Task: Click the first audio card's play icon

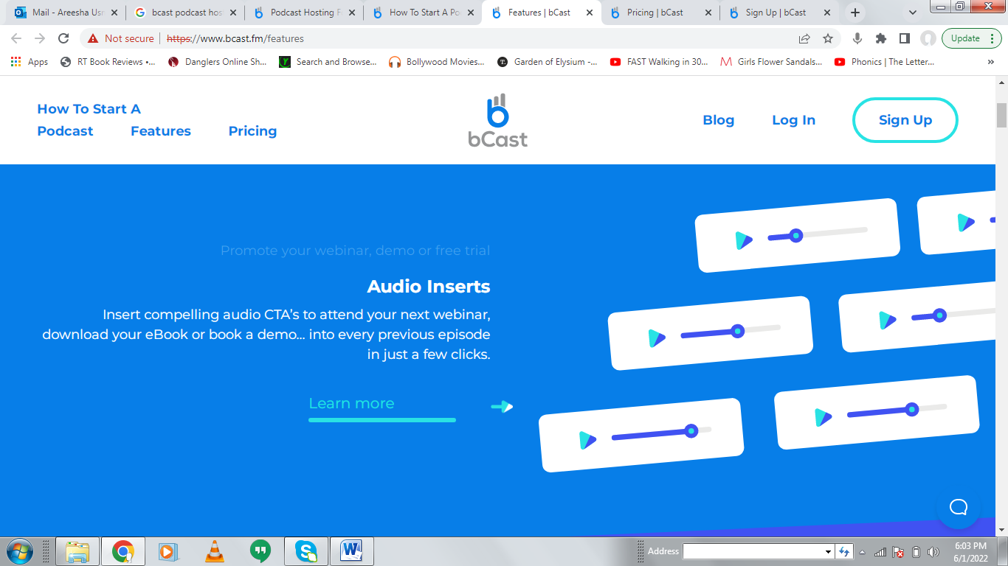Action: (744, 240)
